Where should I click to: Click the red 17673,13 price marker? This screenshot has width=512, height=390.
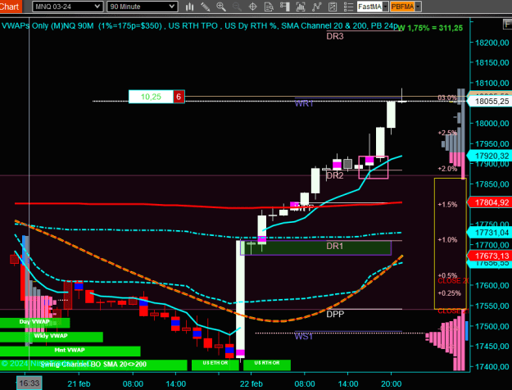pyautogui.click(x=490, y=256)
